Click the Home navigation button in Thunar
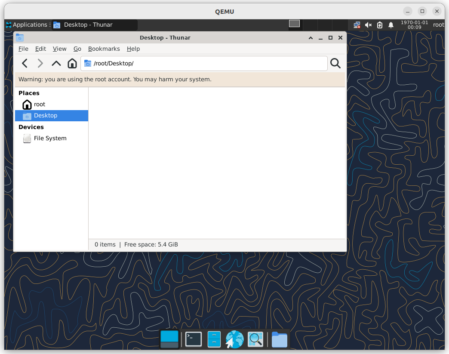The image size is (449, 354). click(x=72, y=63)
